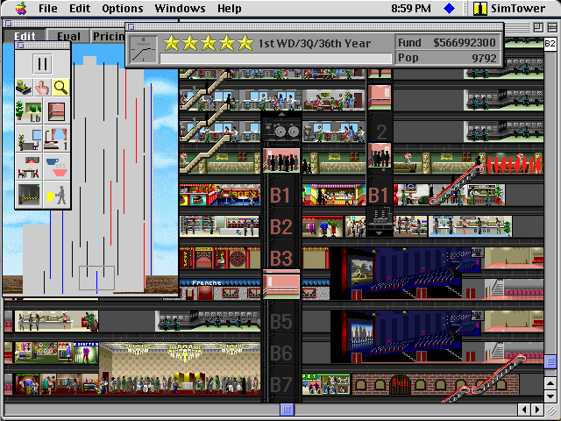Viewport: 561px width, 421px height.
Task: Choose the fast food cup-and-bowl tool
Action: click(56, 167)
